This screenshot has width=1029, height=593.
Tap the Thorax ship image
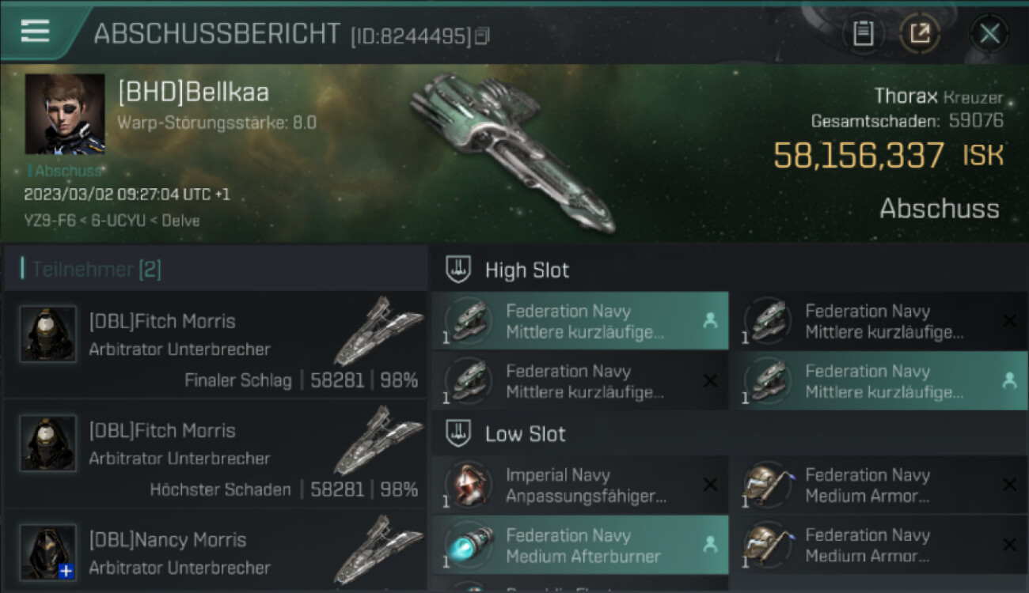[513, 153]
